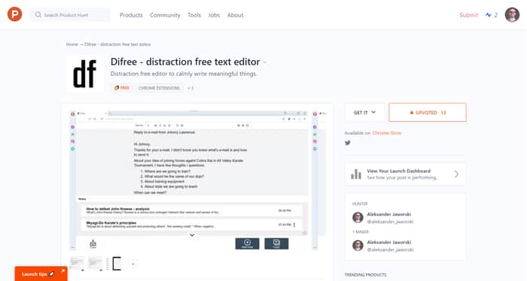The image size is (527, 281).
Task: Expand the arrow next to product title
Action: [265, 63]
